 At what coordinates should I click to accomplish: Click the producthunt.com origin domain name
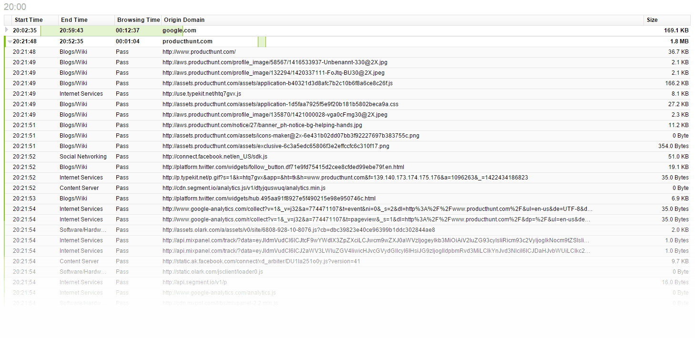187,41
